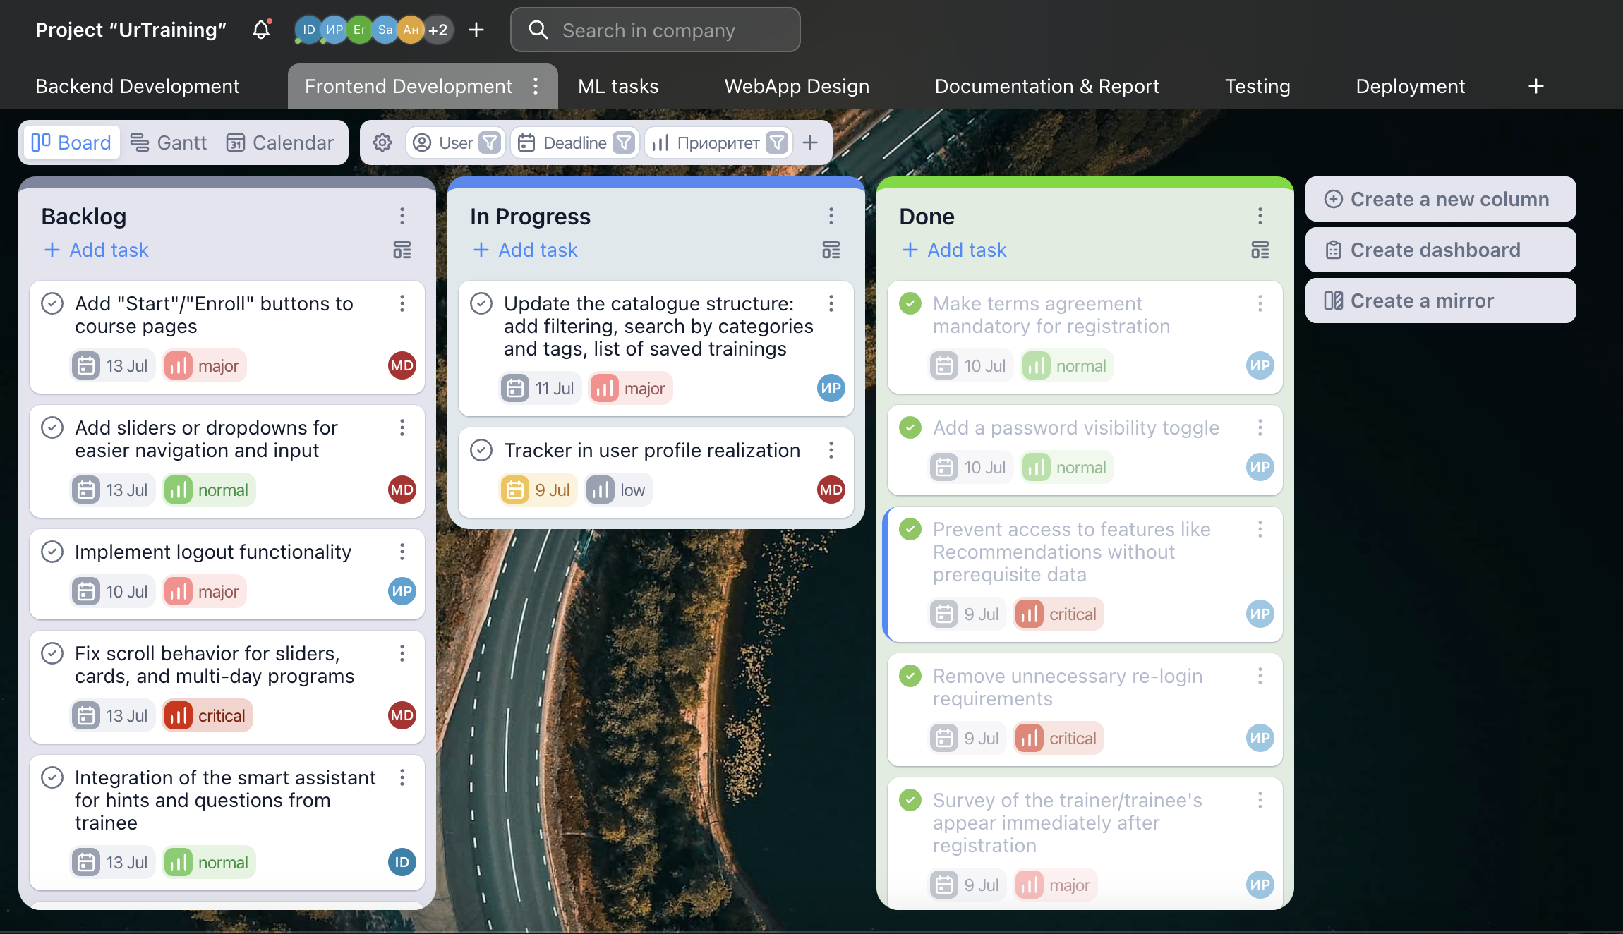
Task: Click the plus icon to add new section tab
Action: (1535, 86)
